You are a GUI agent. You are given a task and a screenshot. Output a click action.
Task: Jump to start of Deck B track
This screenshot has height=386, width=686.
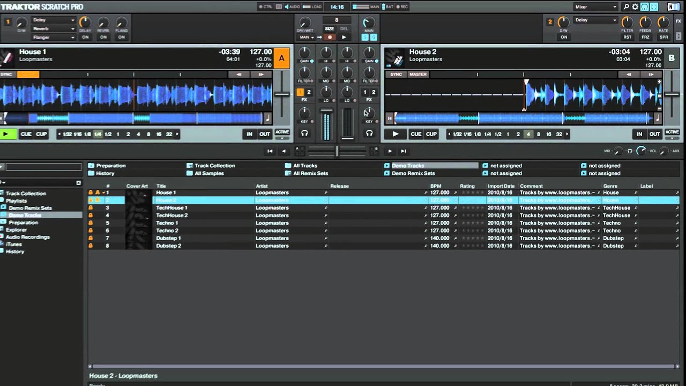[390, 118]
